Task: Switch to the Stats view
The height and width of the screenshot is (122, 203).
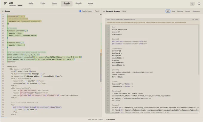Action: [x=173, y=11]
